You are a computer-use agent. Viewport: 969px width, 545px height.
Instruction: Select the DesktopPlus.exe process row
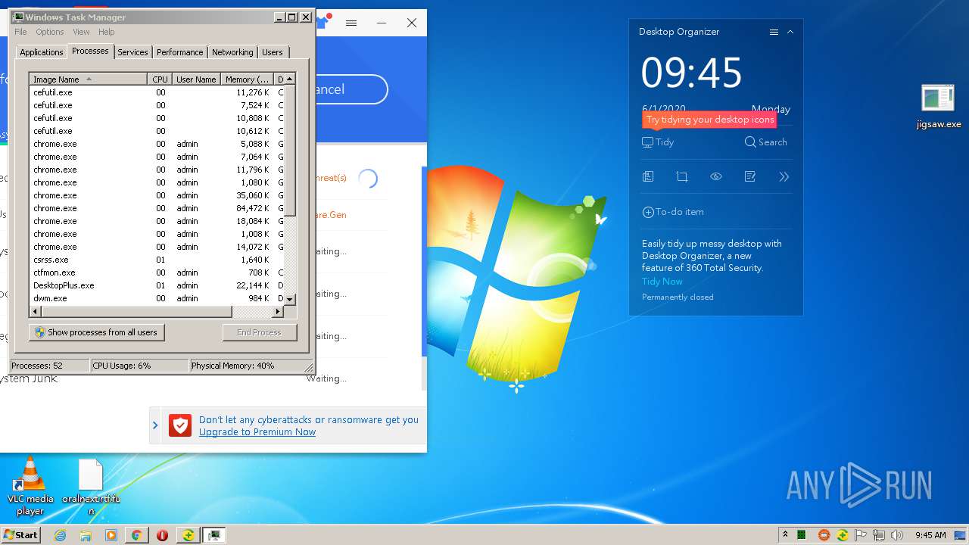(157, 285)
